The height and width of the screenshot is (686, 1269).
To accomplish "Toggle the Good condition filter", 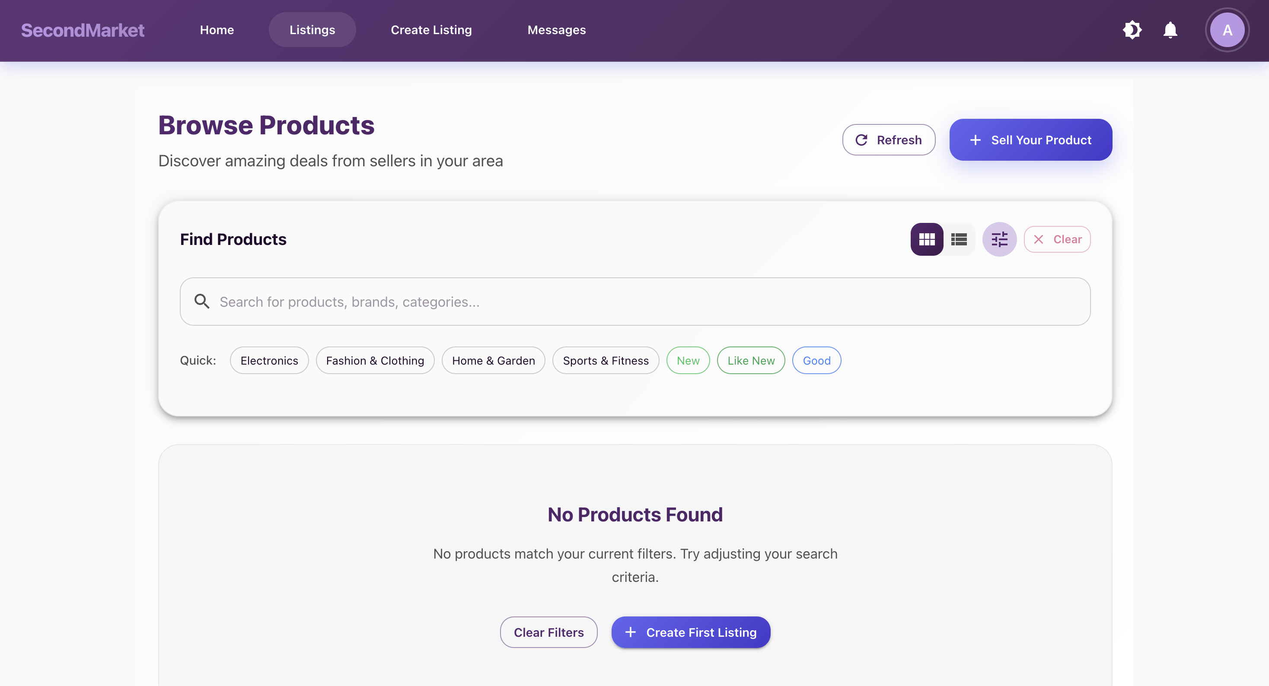I will click(816, 360).
